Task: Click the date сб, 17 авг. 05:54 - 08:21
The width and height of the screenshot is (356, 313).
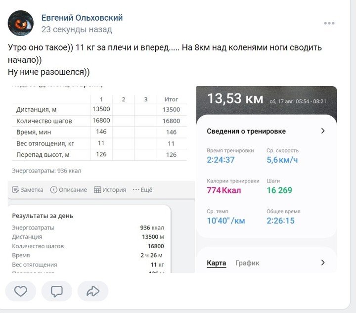Action: 298,101
